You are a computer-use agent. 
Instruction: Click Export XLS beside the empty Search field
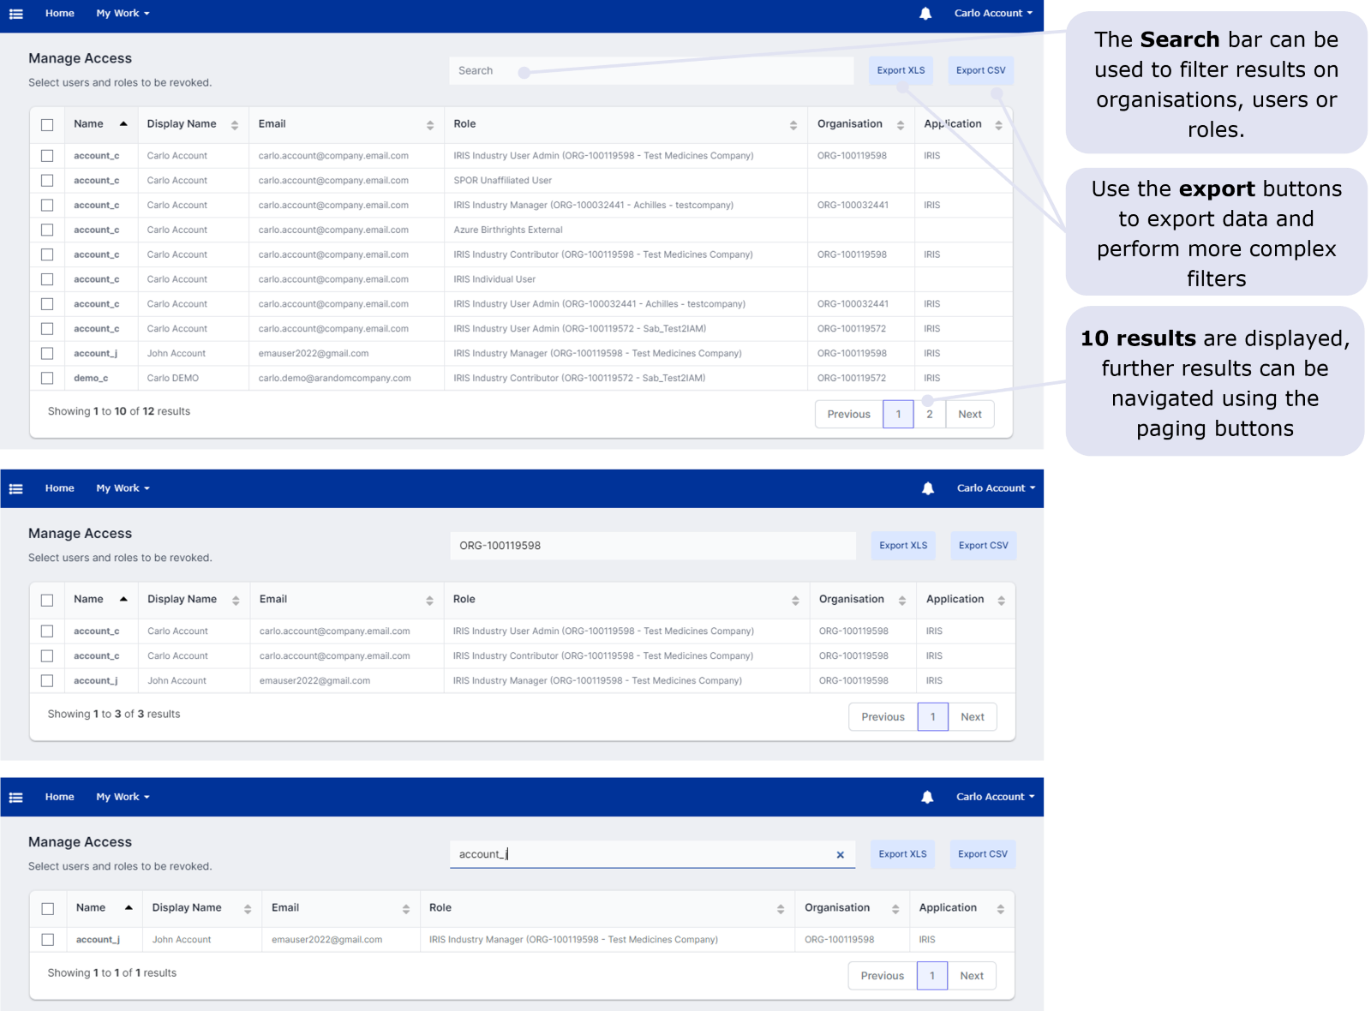pyautogui.click(x=901, y=71)
